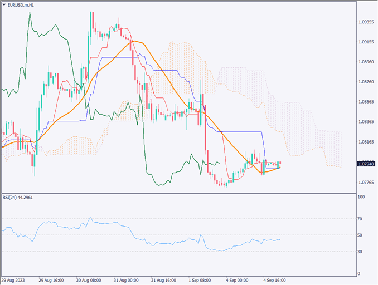Click the triangle arrow beside EURUSD.m,H1
This screenshot has width=378, height=285.
coord(4,5)
